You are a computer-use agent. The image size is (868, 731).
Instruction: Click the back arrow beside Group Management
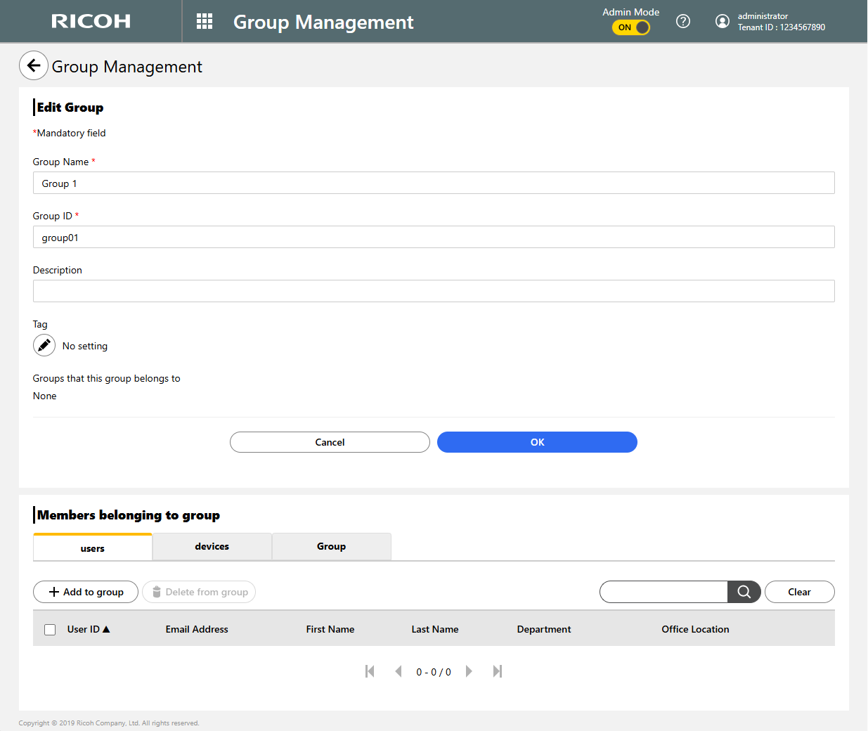[x=33, y=65]
